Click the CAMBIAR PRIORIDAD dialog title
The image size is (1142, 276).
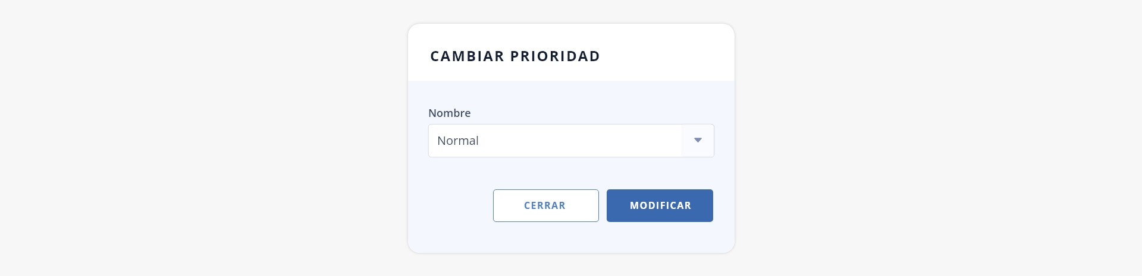coord(515,56)
